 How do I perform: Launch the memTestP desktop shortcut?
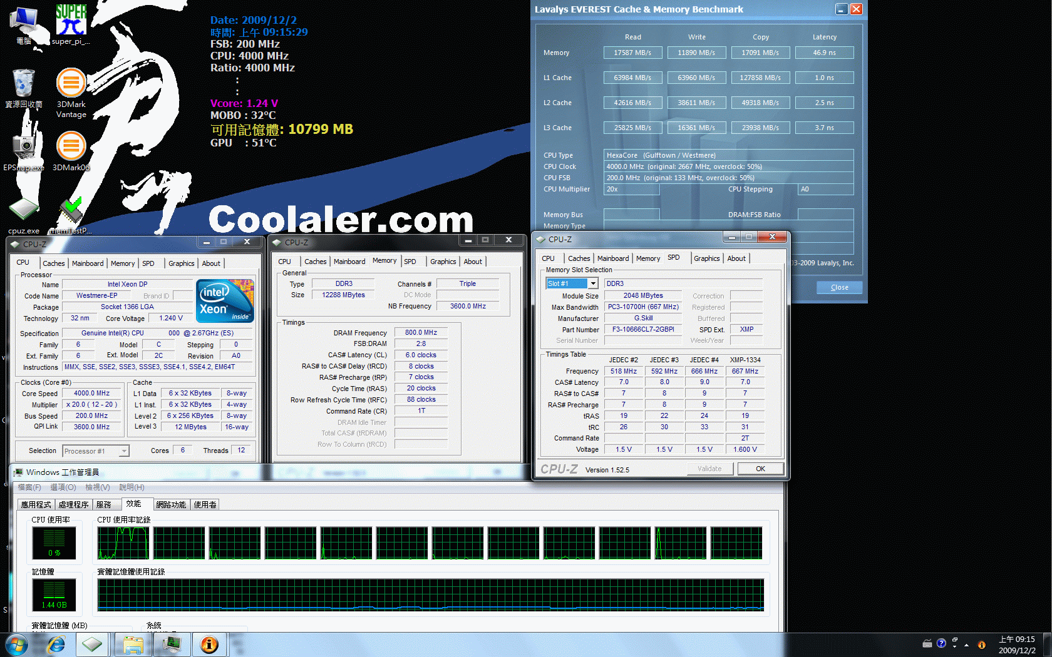click(x=71, y=216)
